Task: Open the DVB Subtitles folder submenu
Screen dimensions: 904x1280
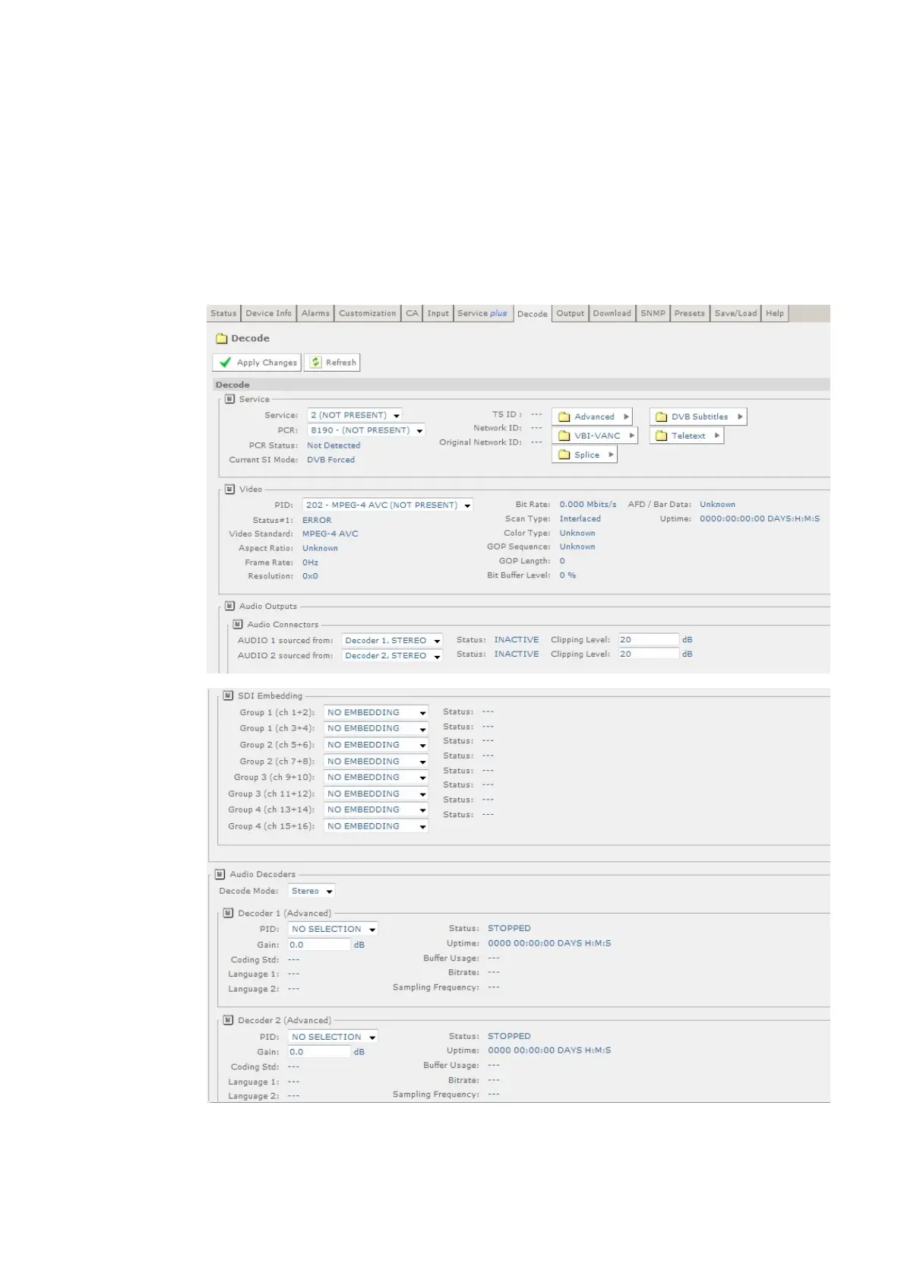Action: click(x=698, y=417)
